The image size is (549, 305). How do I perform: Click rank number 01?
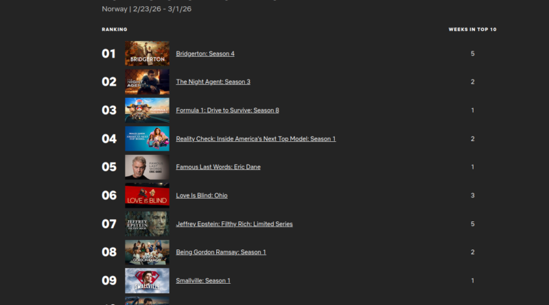click(108, 53)
